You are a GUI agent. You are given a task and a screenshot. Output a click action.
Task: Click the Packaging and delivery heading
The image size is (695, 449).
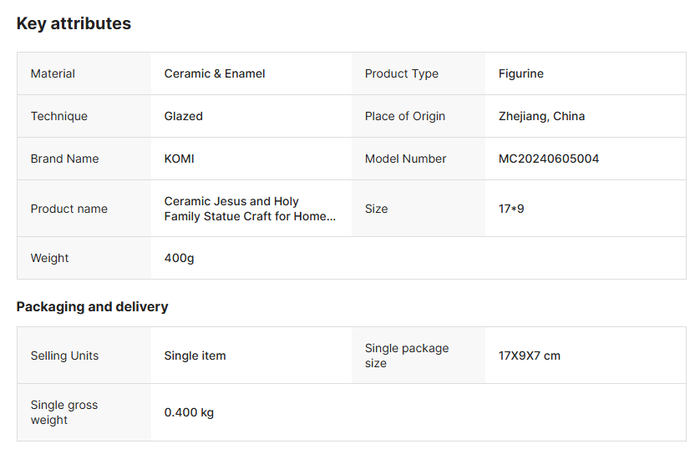click(x=92, y=306)
